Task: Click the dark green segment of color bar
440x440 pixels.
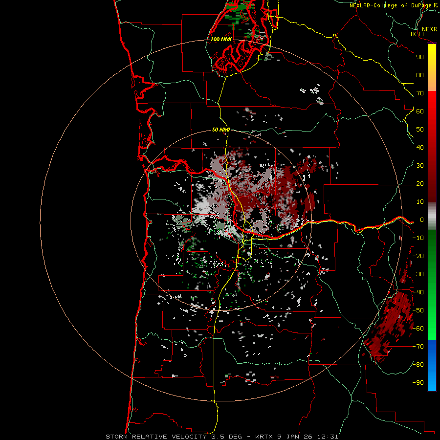Action: pos(432,247)
